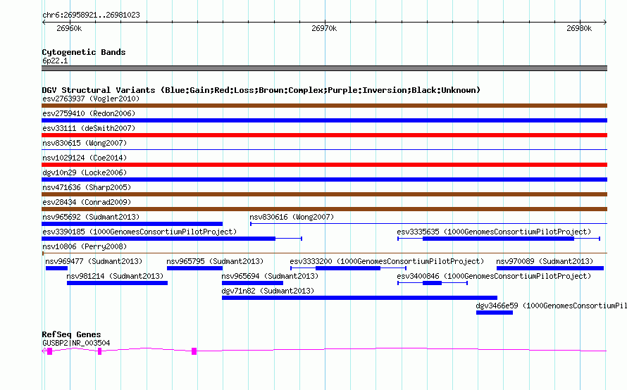Viewport: 627px width, 390px height.
Task: Click the dgv10n29 (Locke2006) label
Action: 85,172
